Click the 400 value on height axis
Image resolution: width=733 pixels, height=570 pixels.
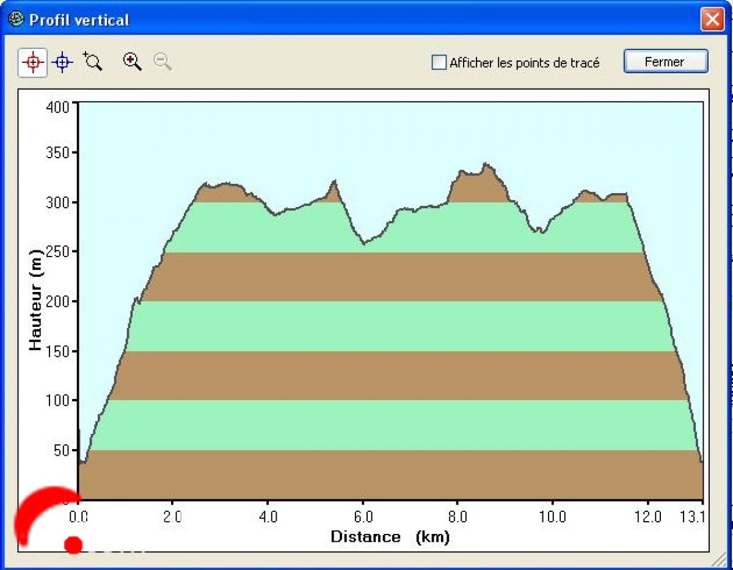[58, 107]
